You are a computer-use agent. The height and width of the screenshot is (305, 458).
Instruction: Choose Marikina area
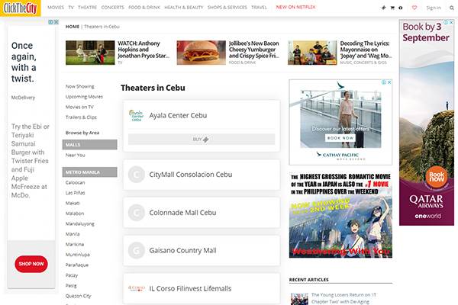coord(75,244)
